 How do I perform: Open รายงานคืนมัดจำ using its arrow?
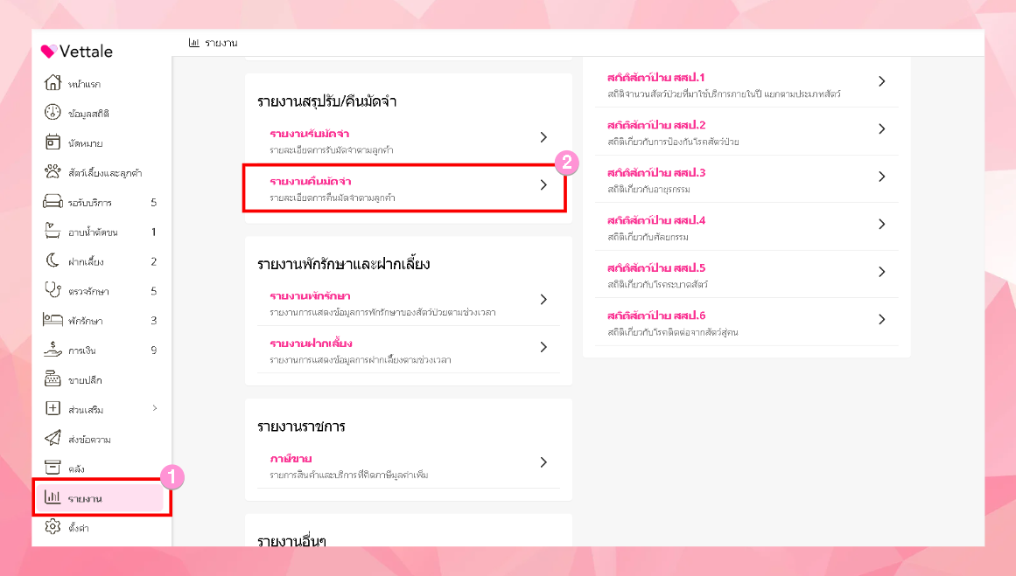click(543, 185)
